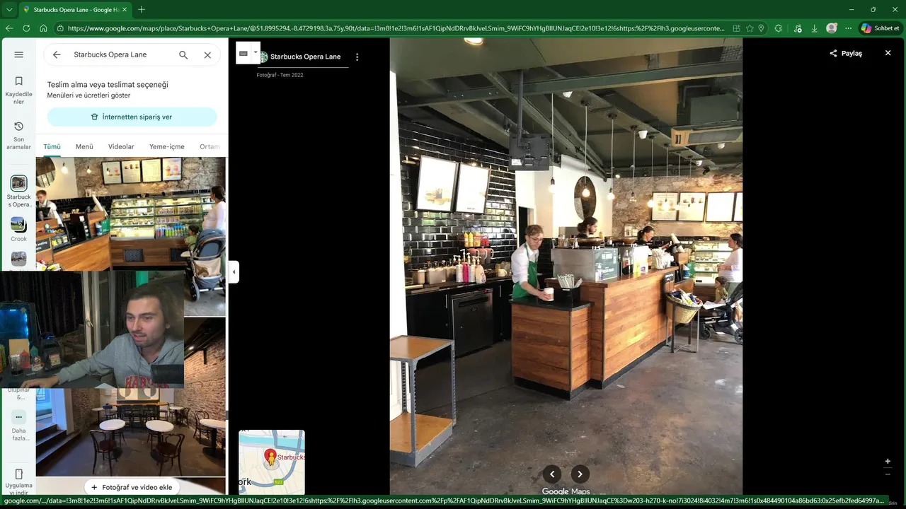
Task: Zoom in with the plus control
Action: pos(888,461)
